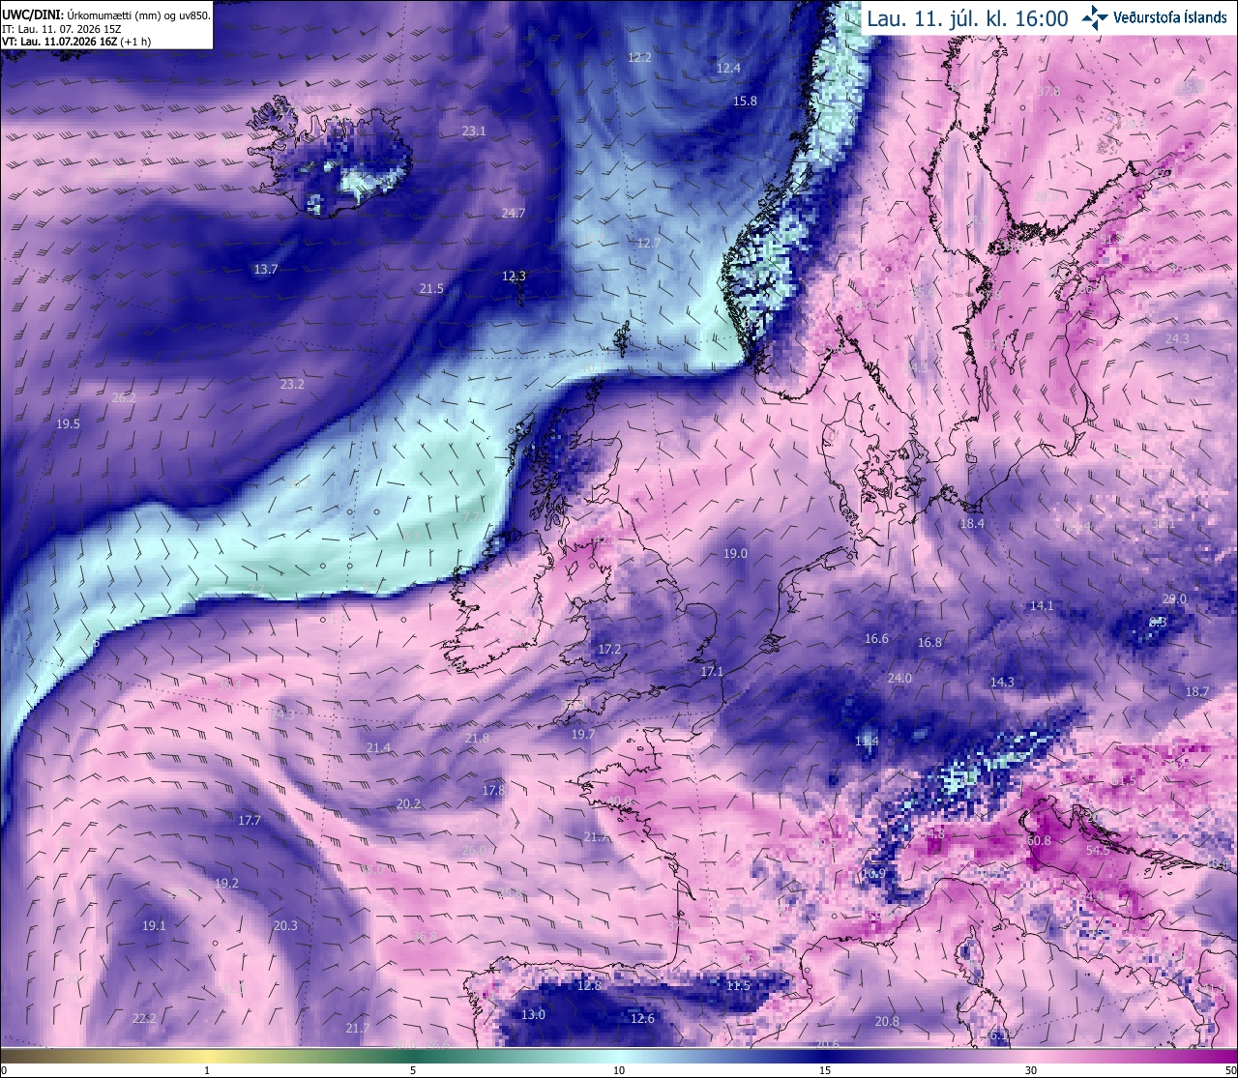Select the 13.0 value over Spain
The width and height of the screenshot is (1238, 1078).
(533, 1014)
